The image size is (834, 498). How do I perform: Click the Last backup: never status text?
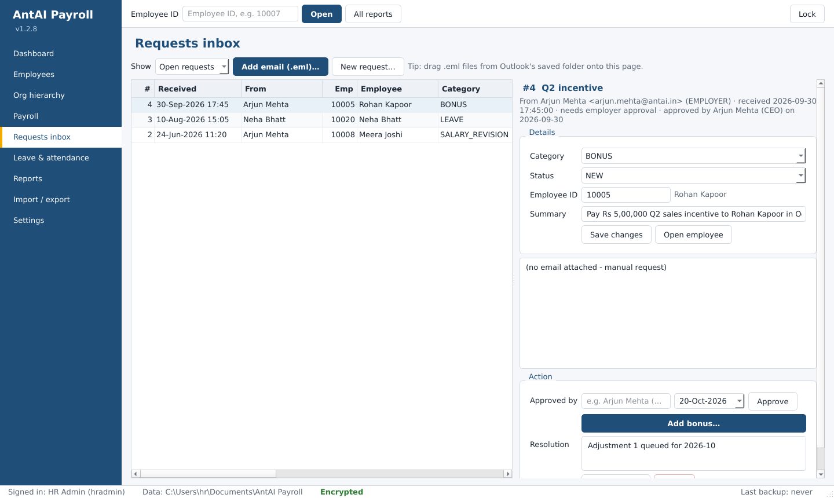tap(777, 492)
